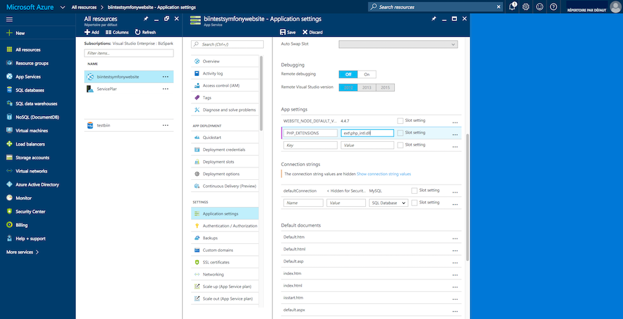Viewport: 623px width, 319px height.
Task: Click Save in Application settings toolbar
Action: point(287,32)
